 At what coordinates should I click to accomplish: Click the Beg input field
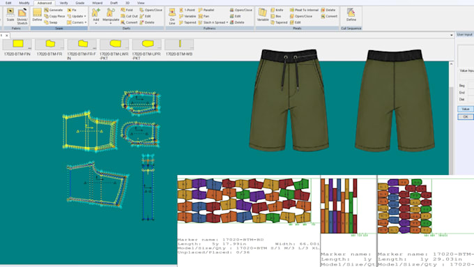pyautogui.click(x=471, y=86)
